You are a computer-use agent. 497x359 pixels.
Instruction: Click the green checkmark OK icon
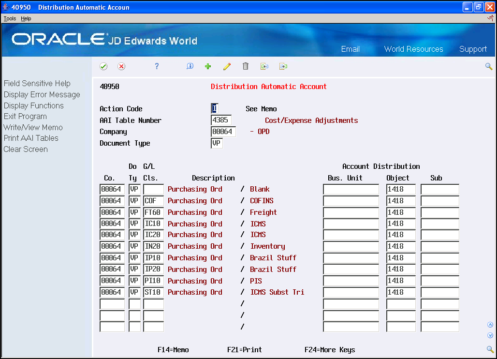pos(103,66)
